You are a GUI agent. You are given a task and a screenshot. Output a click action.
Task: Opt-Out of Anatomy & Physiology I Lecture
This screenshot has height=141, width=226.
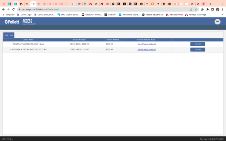[198, 50]
